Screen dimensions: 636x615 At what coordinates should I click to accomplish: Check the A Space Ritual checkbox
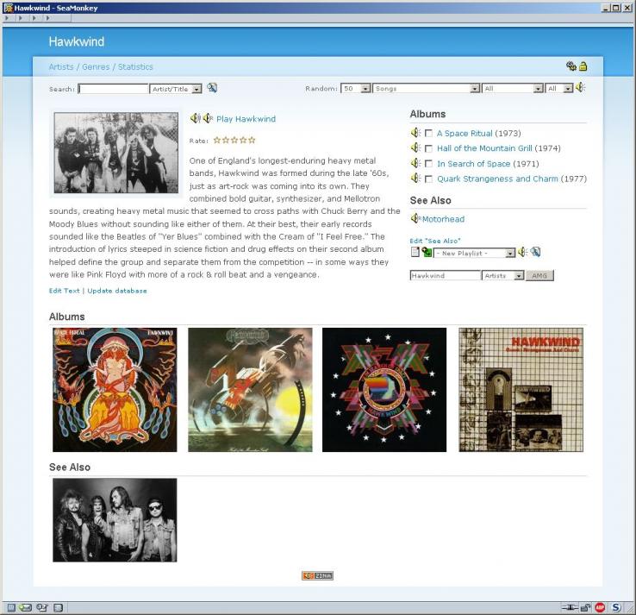(428, 133)
